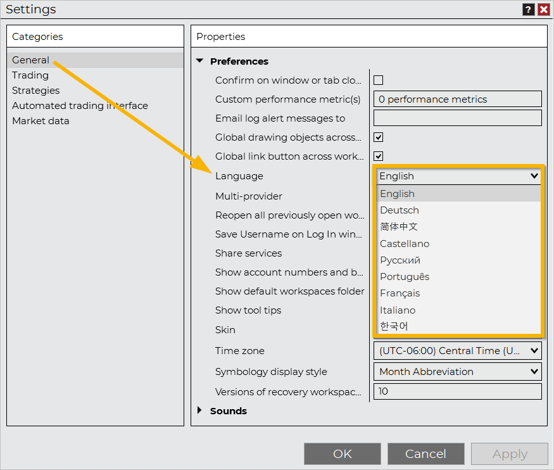Image resolution: width=554 pixels, height=470 pixels.
Task: Open the Symbology display style dropdown
Action: pos(458,372)
